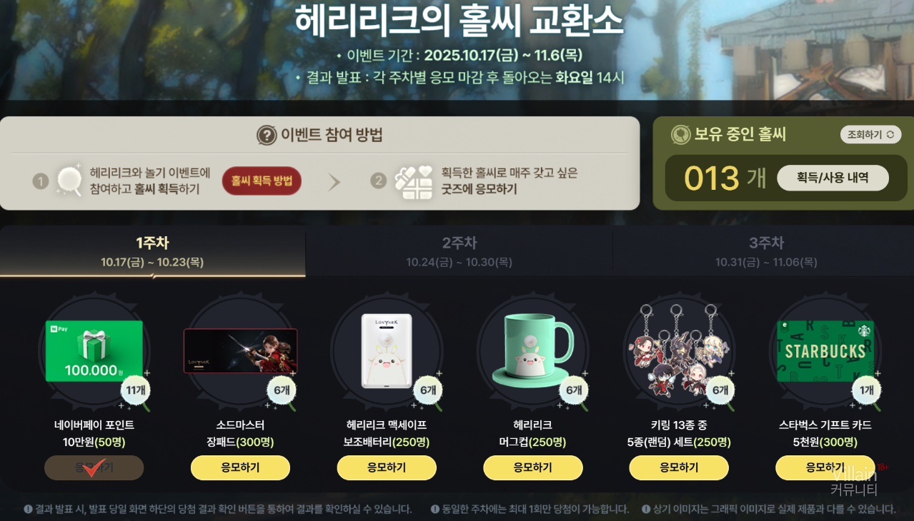The height and width of the screenshot is (521, 914).
Task: Apply for 헤리리크 머그컵 with 응모하기
Action: coord(533,467)
